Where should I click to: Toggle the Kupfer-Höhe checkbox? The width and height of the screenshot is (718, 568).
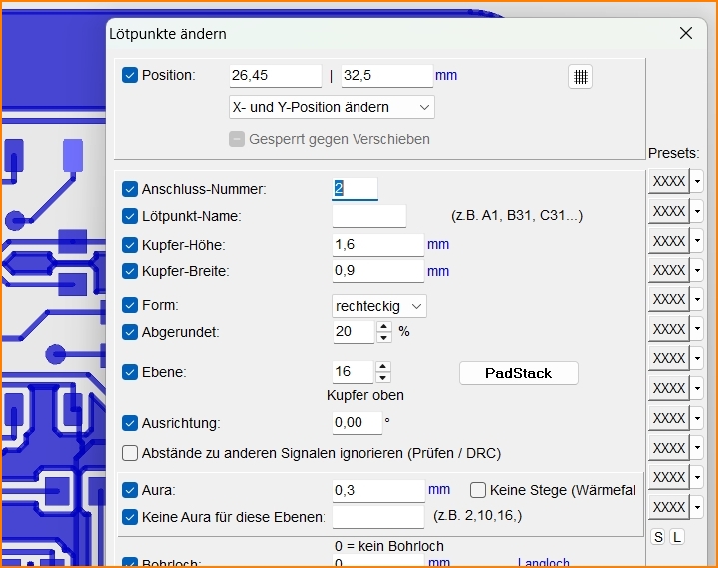tap(130, 245)
